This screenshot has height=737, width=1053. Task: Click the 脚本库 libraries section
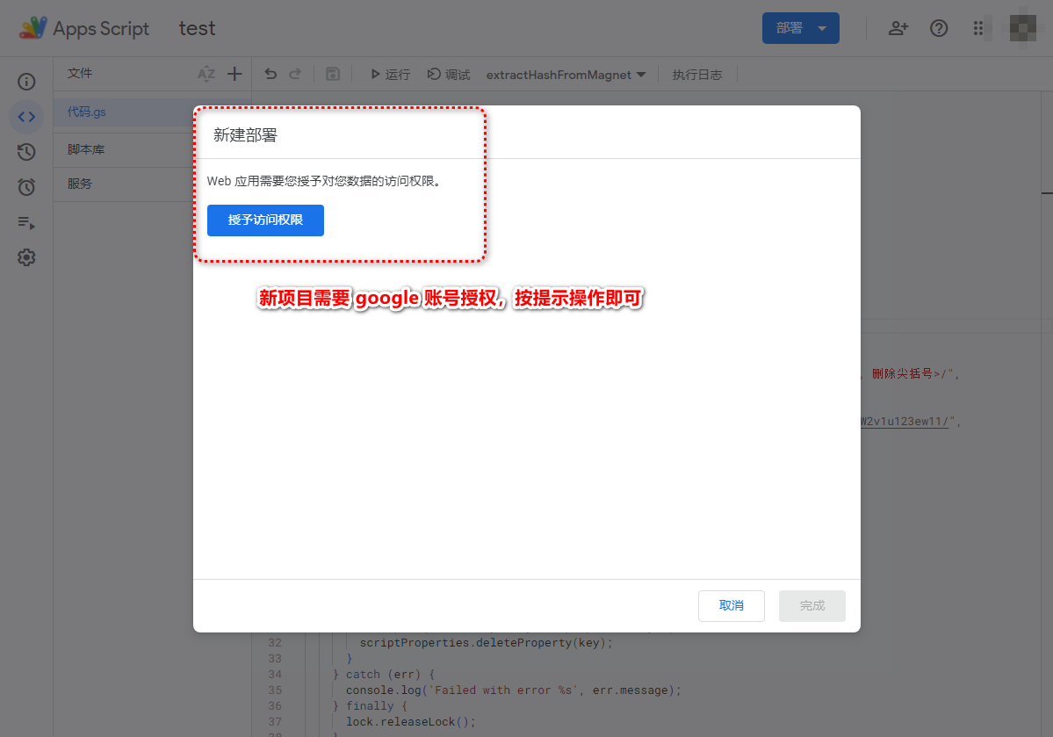86,150
